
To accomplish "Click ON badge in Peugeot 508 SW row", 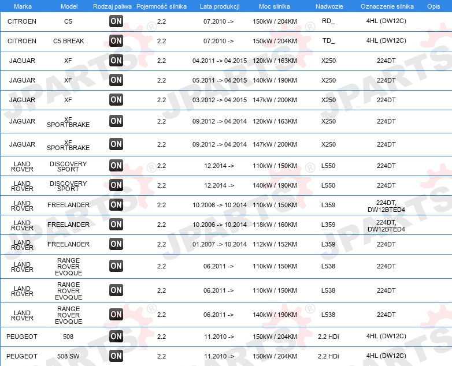I will point(116,356).
